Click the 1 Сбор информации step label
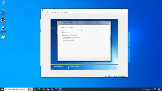The width and height of the screenshot is (162, 91). coord(57,67)
